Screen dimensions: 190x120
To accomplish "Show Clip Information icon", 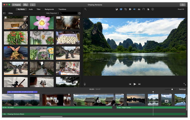I will pyautogui.click(x=153, y=9).
